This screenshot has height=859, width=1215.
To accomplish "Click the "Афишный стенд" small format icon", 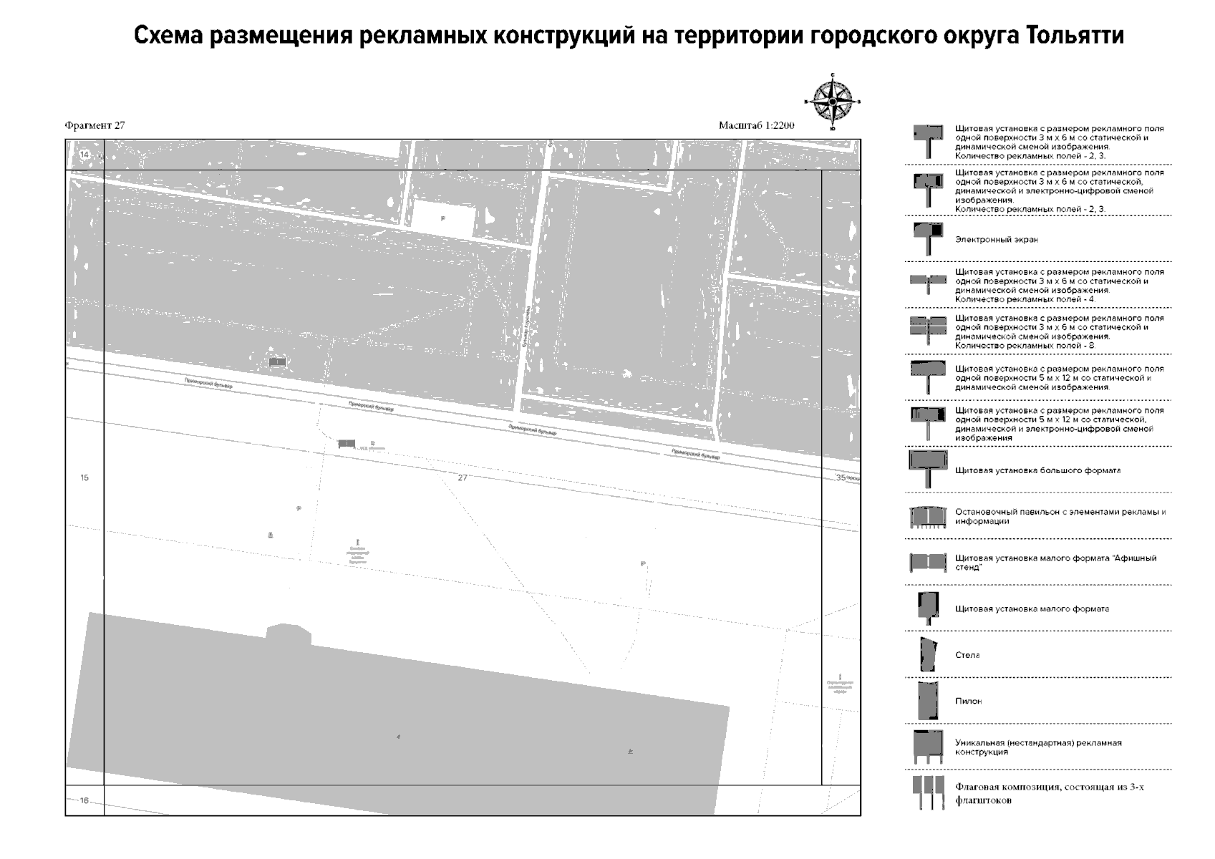I will (929, 563).
